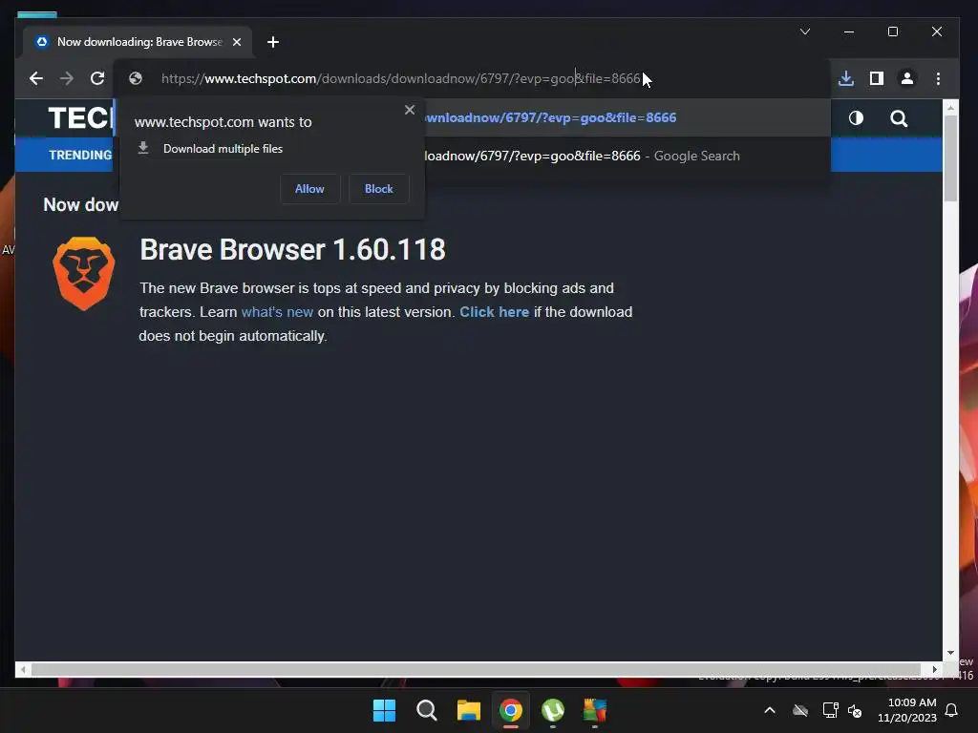Open the clock showing 10:09 AM

point(907,710)
